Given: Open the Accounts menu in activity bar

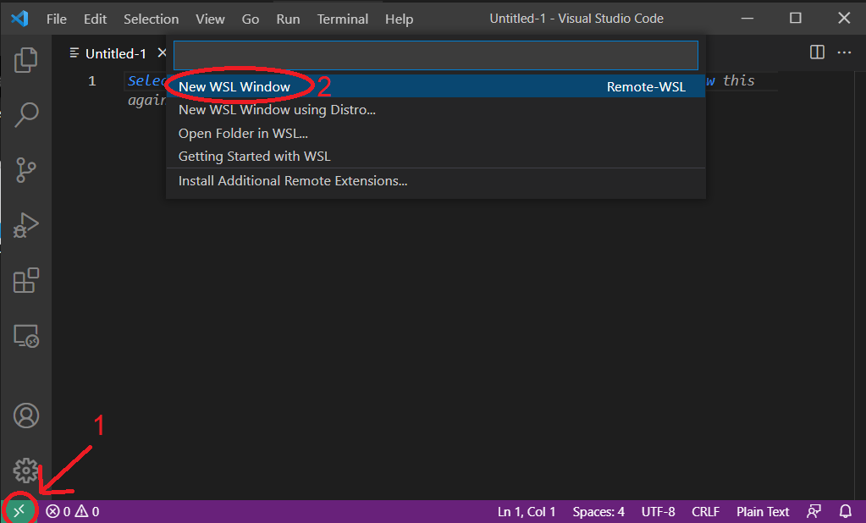Looking at the screenshot, I should pos(25,416).
